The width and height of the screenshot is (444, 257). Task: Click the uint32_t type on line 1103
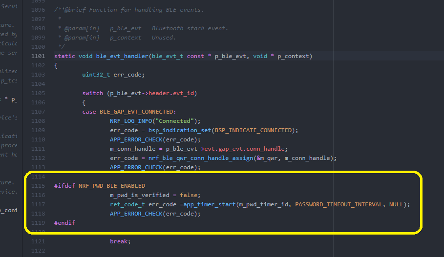coord(96,75)
